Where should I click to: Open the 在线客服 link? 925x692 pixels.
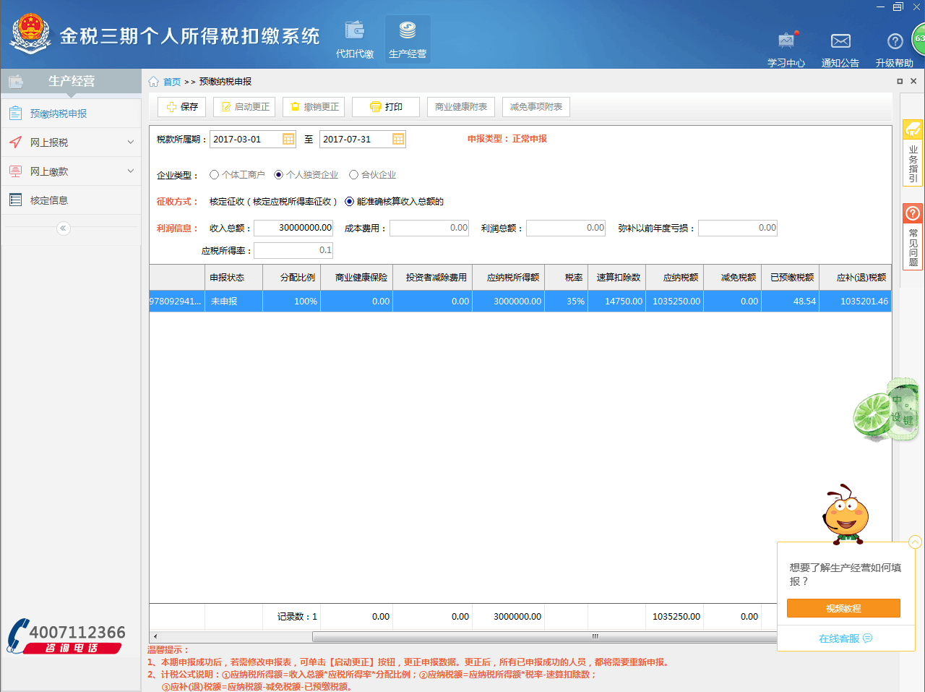click(839, 638)
